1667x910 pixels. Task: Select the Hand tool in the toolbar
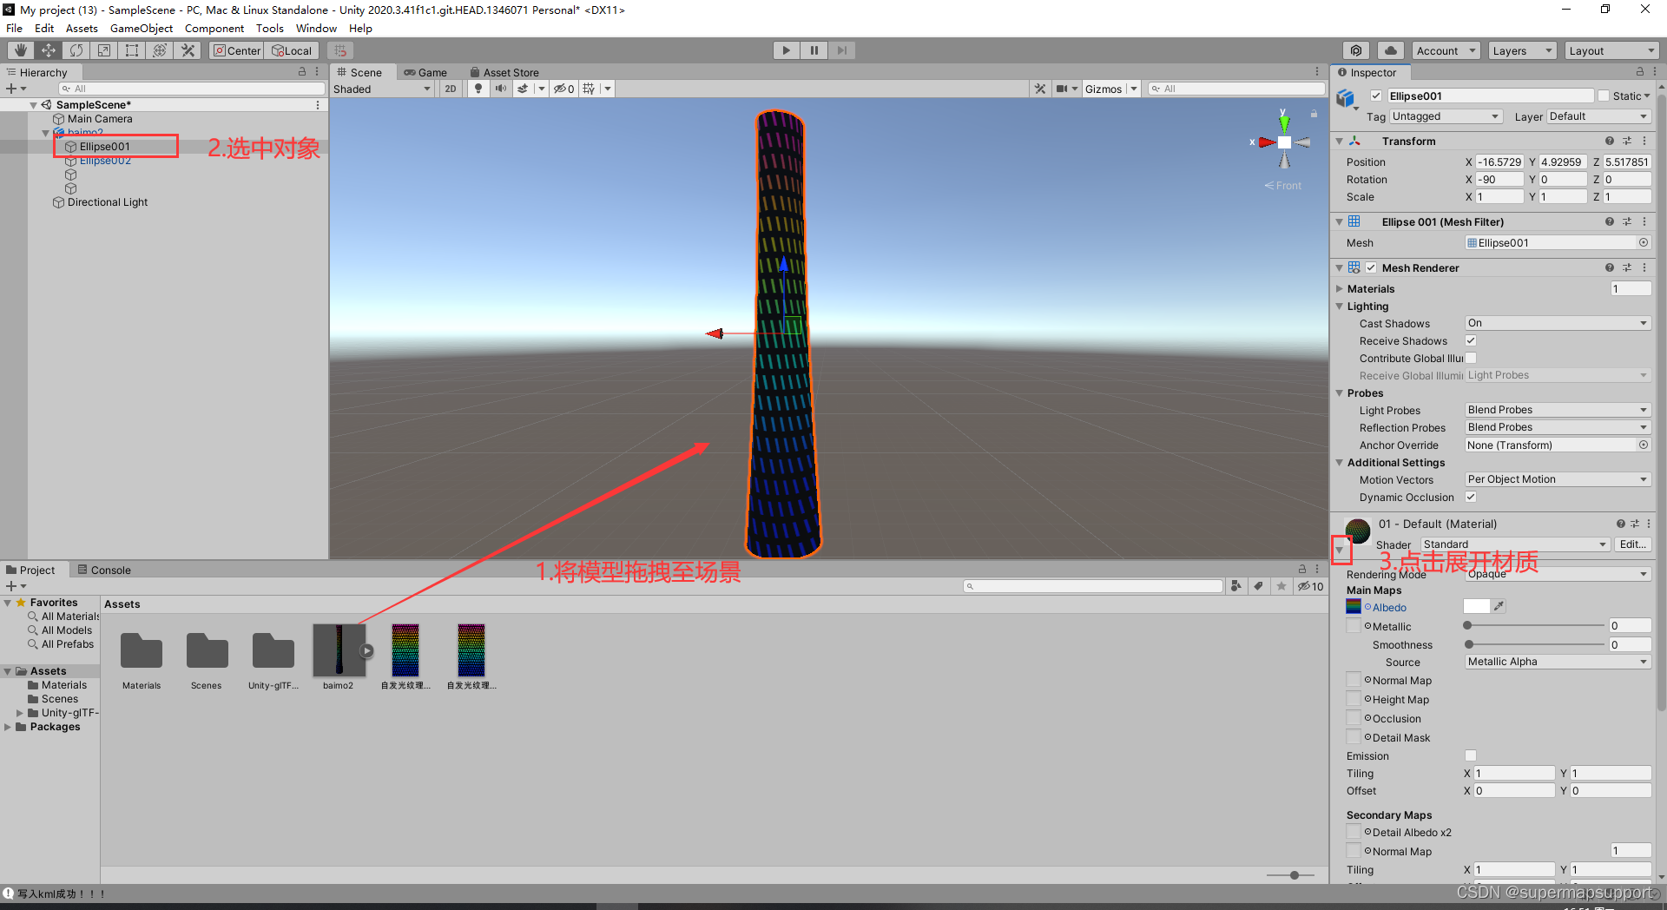click(x=21, y=49)
